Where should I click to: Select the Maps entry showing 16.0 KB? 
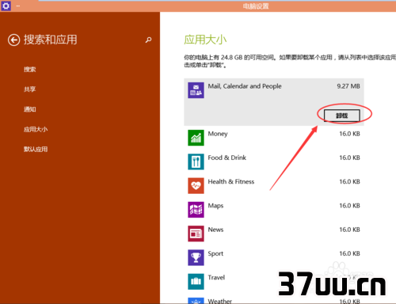[274, 210]
